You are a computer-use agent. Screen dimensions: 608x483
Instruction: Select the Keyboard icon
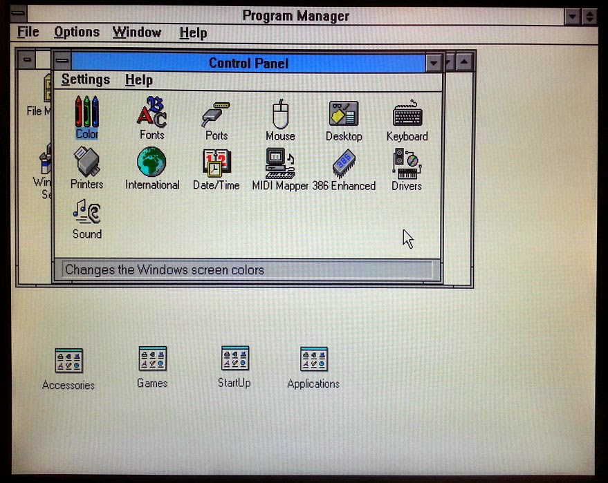point(407,114)
